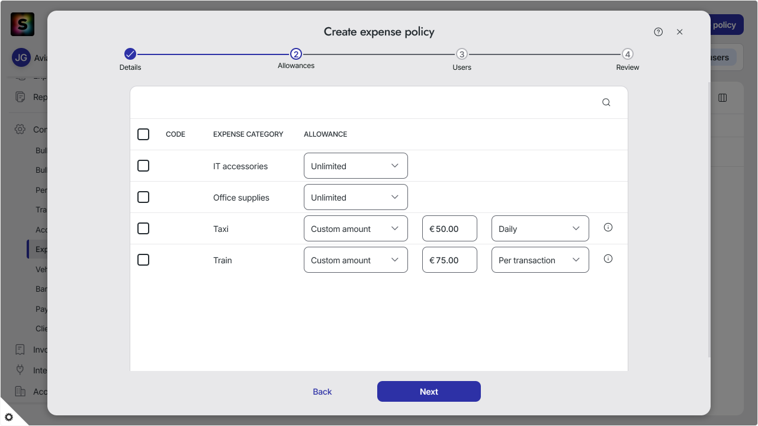Click the policy button behind dialog

pos(727,25)
